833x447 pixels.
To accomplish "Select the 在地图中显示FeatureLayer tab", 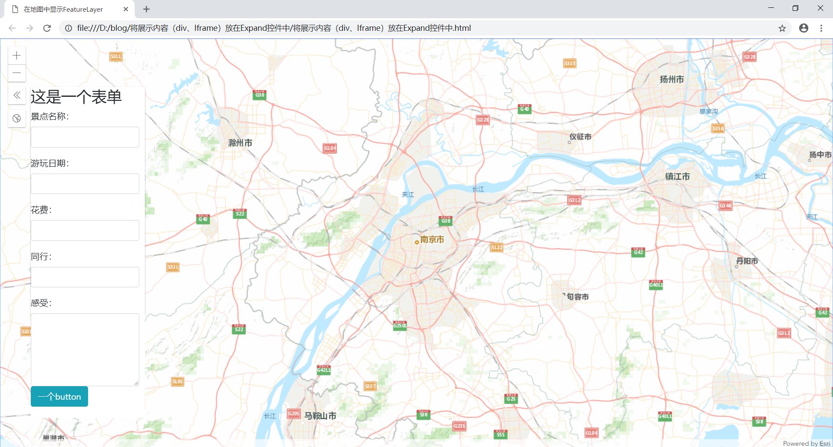I will click(69, 9).
